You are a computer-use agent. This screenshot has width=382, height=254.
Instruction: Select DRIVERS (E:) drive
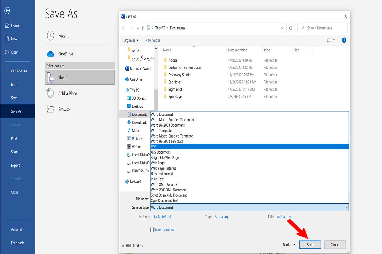tap(138, 171)
